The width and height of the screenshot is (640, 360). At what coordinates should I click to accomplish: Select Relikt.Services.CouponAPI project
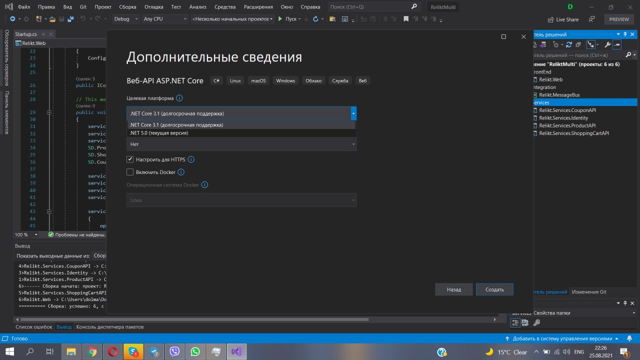coord(567,110)
